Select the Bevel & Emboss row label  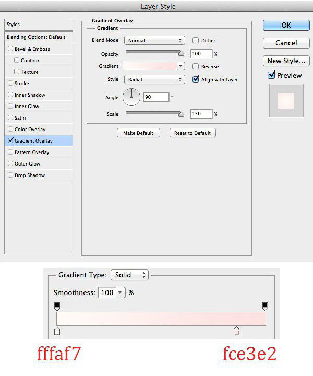32,49
